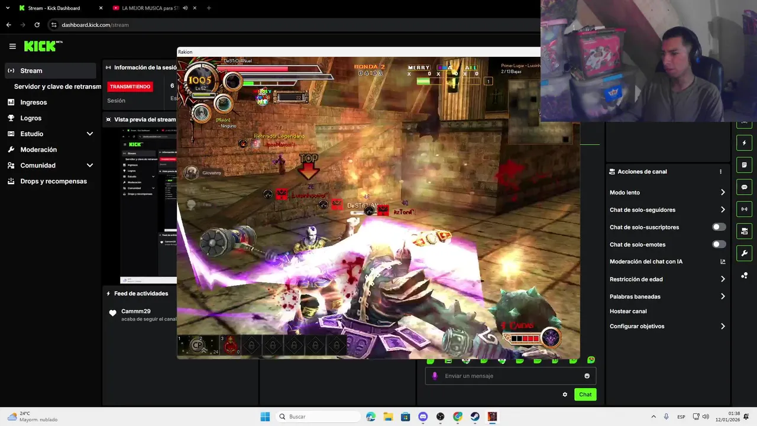This screenshot has width=757, height=426.
Task: Go back in the browser
Action: 8,25
